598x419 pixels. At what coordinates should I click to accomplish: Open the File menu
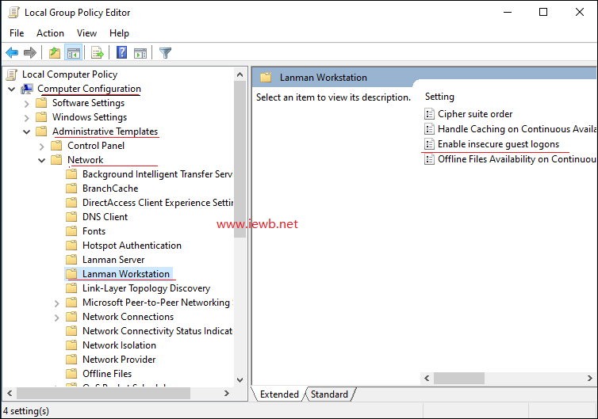17,33
